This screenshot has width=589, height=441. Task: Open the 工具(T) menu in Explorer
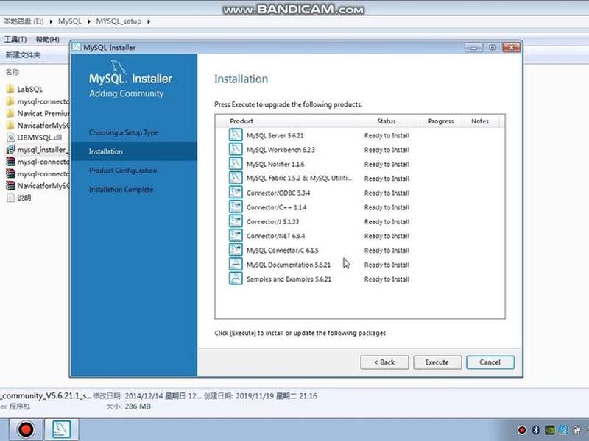point(15,40)
